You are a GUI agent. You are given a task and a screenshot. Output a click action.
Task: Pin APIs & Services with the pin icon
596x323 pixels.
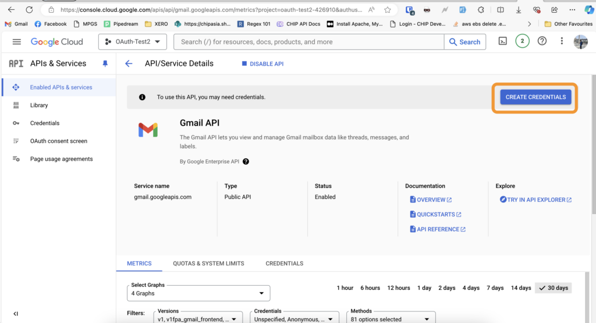point(105,64)
